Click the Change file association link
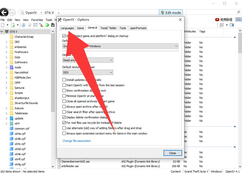Screen dimensions: 242x173 click(77, 141)
